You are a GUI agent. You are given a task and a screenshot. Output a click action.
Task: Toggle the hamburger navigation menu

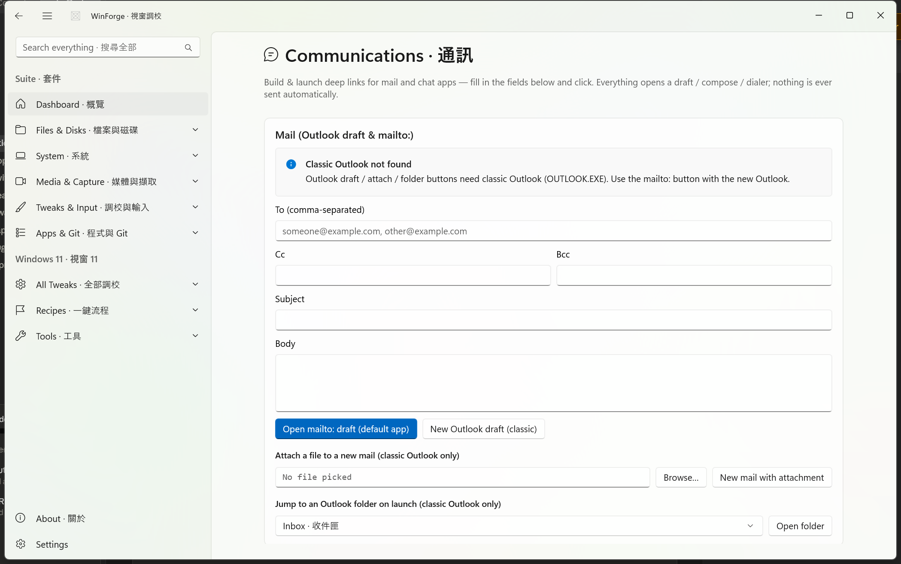coord(47,16)
